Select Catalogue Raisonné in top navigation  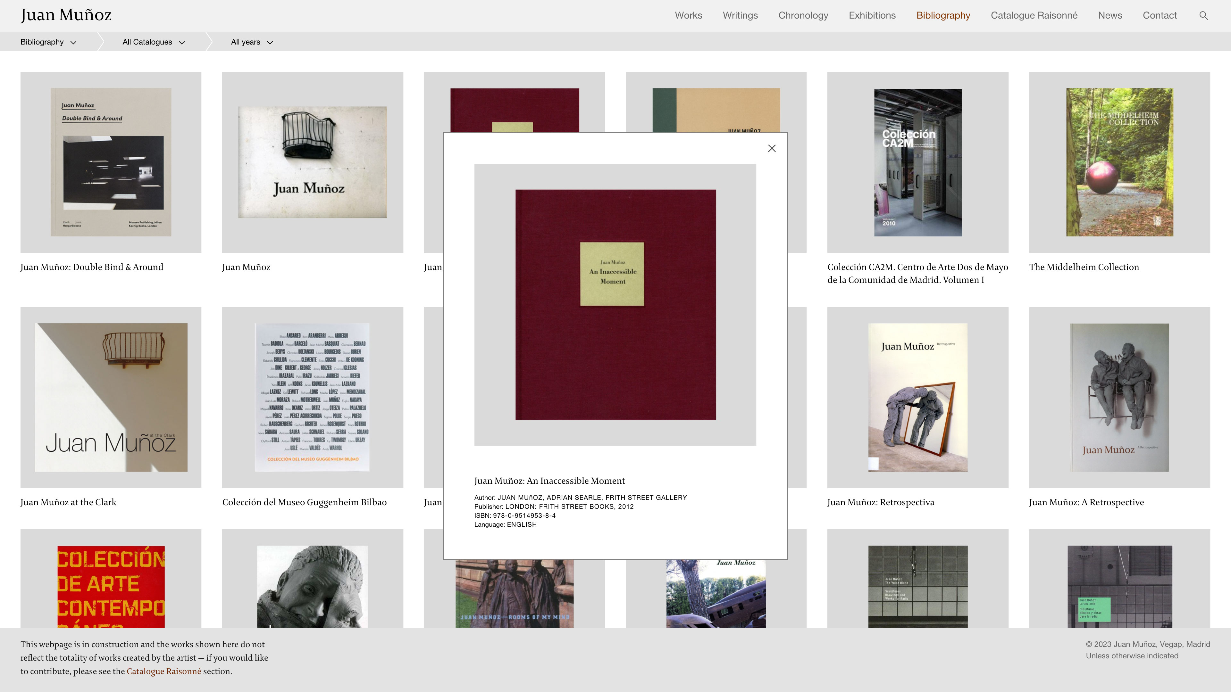pyautogui.click(x=1034, y=15)
